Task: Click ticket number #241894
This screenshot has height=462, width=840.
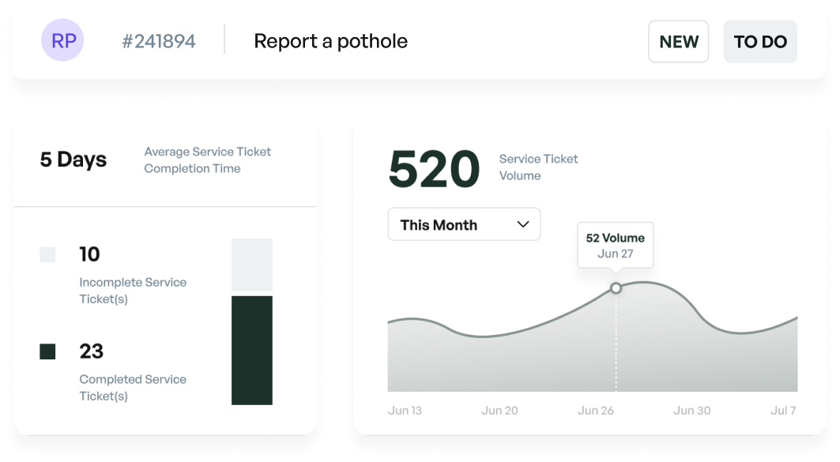Action: pos(159,41)
